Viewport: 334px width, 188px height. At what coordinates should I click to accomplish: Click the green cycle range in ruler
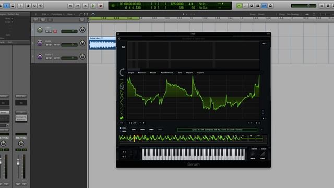[114, 18]
